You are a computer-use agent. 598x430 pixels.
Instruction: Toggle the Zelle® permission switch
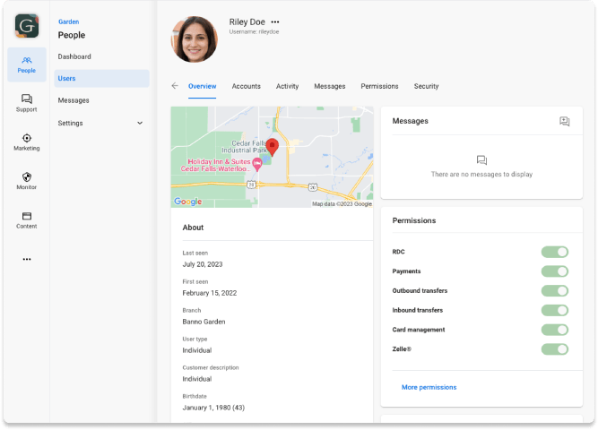pyautogui.click(x=555, y=349)
